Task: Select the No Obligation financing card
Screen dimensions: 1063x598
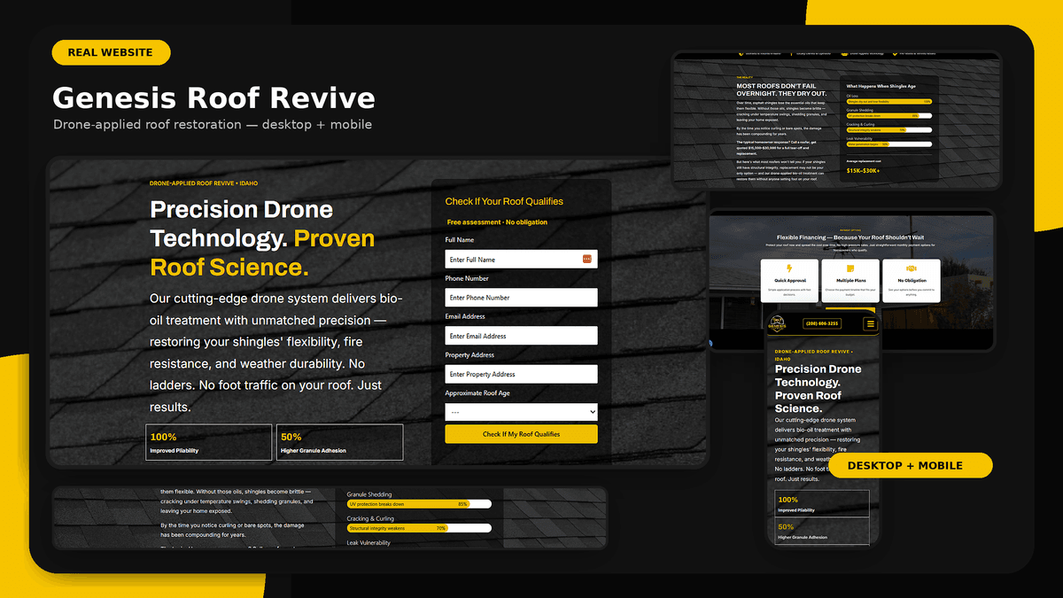Action: pos(911,282)
